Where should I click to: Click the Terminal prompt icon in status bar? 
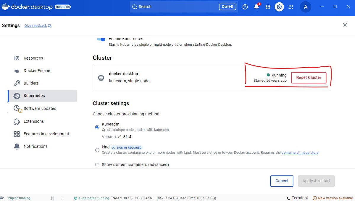[288, 198]
